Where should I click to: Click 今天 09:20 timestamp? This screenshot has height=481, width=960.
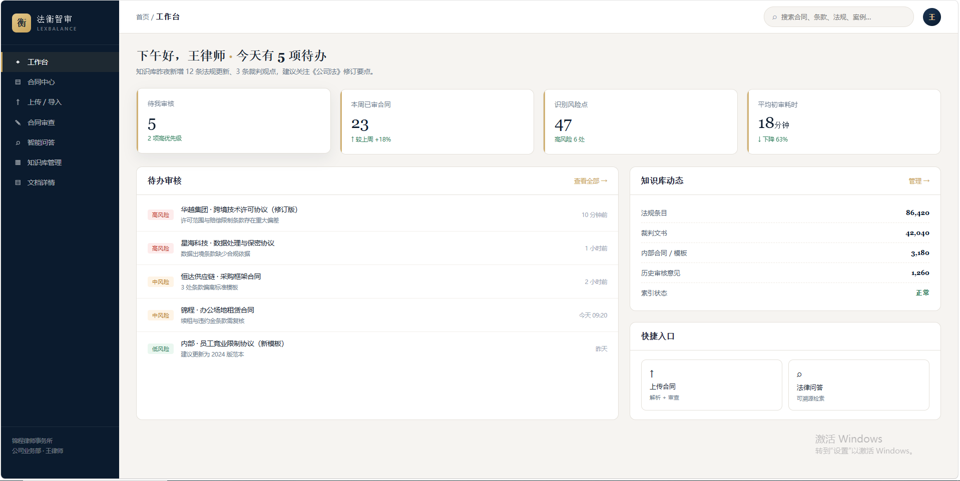[x=593, y=315]
